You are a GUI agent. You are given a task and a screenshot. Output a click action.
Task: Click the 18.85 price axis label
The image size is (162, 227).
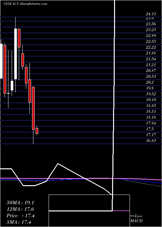click(x=151, y=106)
